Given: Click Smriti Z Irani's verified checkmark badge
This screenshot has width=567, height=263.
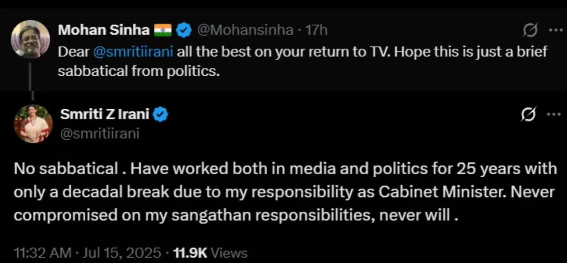Looking at the screenshot, I should pyautogui.click(x=160, y=115).
